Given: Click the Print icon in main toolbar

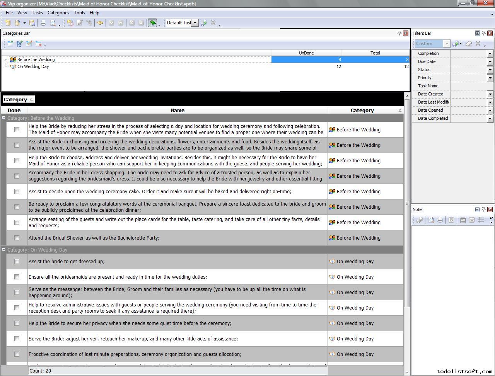Looking at the screenshot, I should 43,23.
